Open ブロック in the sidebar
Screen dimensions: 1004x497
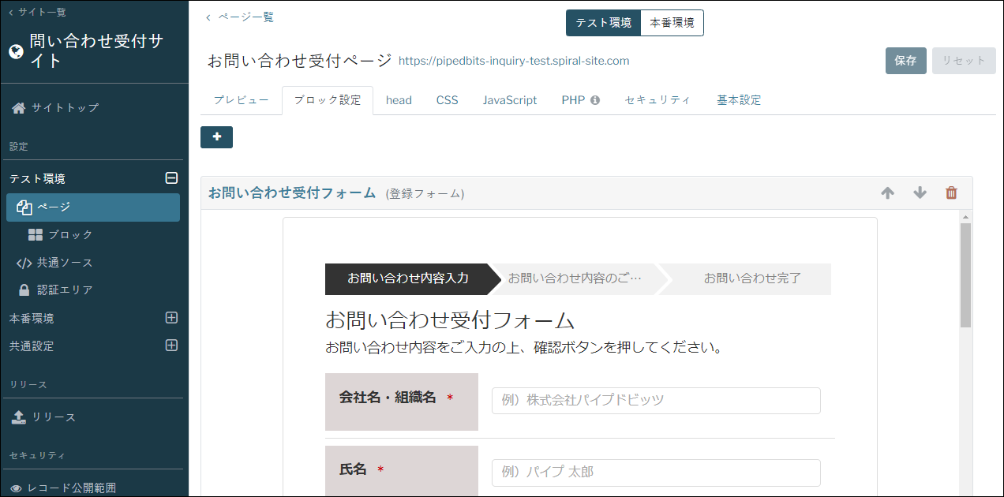click(60, 235)
